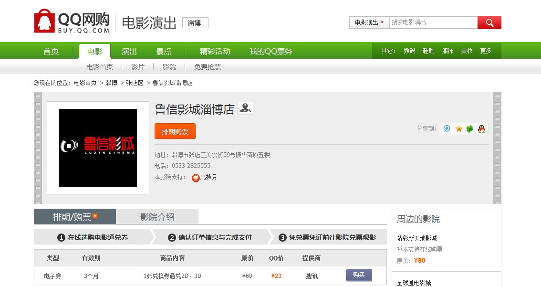Viewport: 541px width, 287px height.
Task: Select the 电影 navigation tab
Action: click(95, 52)
